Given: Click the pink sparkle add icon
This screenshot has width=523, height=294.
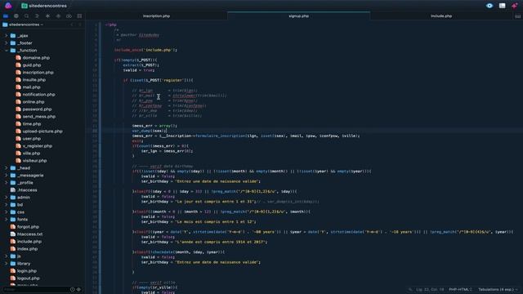Looking at the screenshot, I should click(514, 6).
